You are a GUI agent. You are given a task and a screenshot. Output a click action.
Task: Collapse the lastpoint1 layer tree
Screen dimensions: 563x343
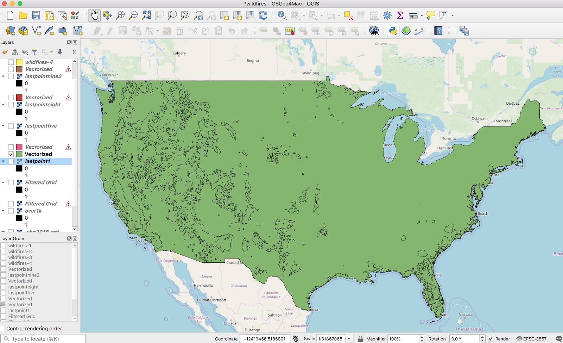(x=3, y=161)
